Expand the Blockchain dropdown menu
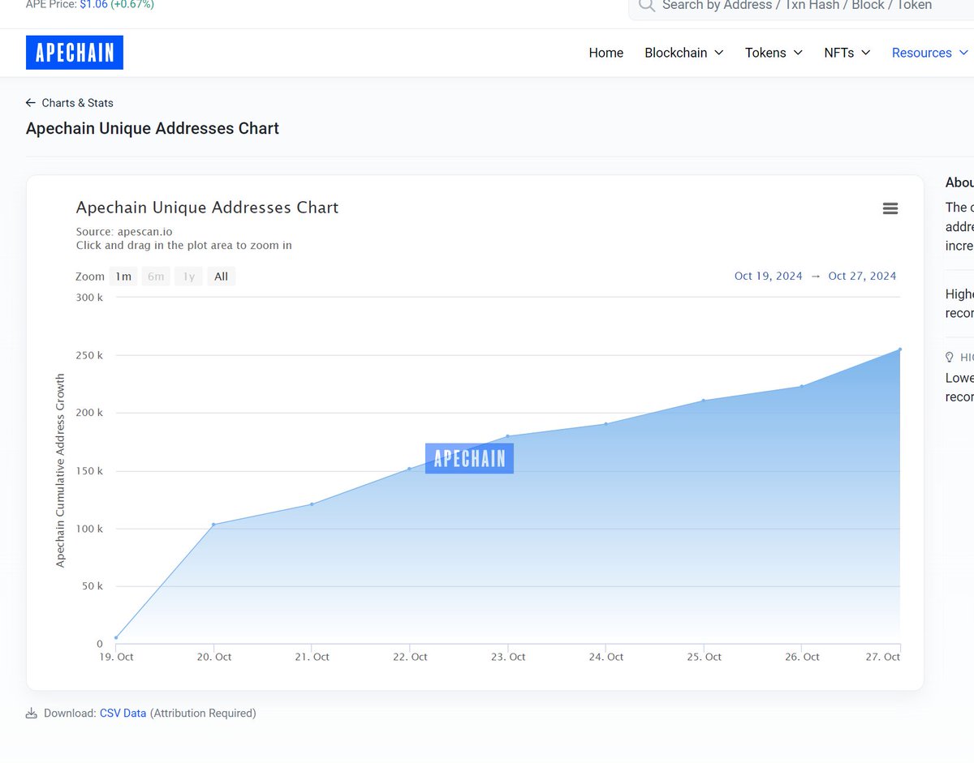 (683, 53)
